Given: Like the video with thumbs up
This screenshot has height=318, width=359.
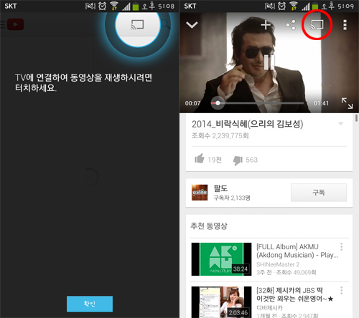Looking at the screenshot, I should (x=200, y=158).
